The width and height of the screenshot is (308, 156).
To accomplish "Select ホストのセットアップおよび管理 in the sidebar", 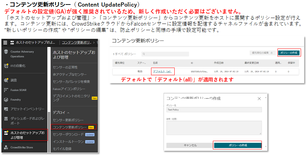I will tap(24, 135).
